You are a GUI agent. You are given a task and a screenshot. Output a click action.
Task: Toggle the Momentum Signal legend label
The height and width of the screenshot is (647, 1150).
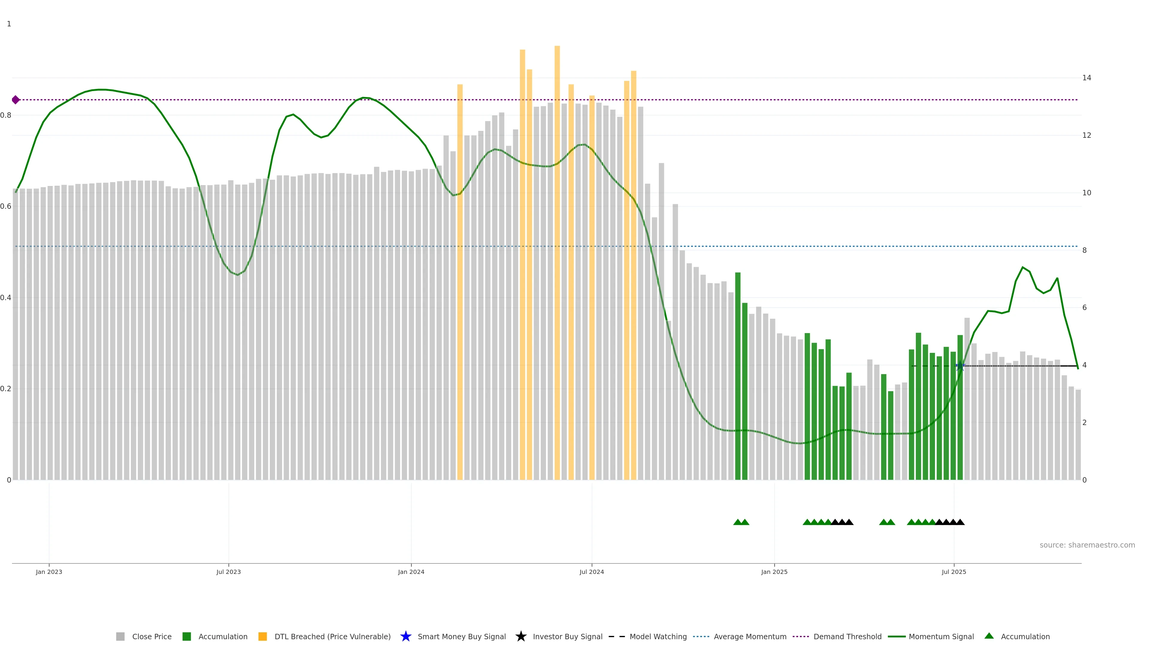tap(941, 636)
